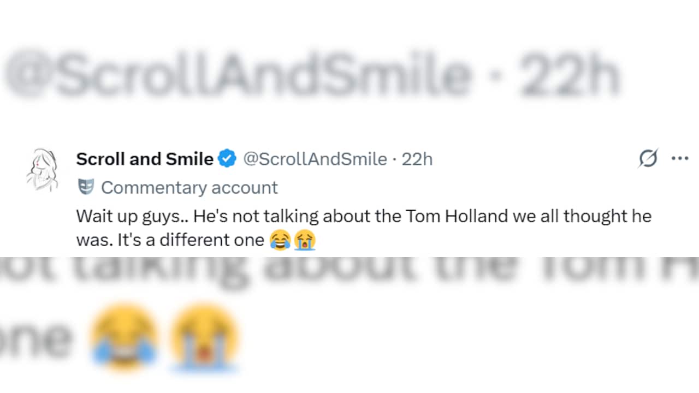
Task: Click the laughing tears emoji in the tweet
Action: (x=280, y=240)
